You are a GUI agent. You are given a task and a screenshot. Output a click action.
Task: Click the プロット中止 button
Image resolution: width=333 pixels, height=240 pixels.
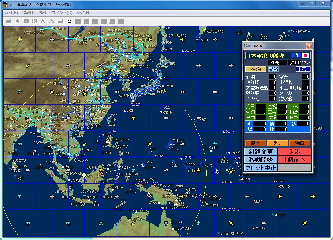[x=261, y=168]
